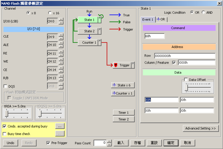The height and width of the screenshot is (149, 223).
Task: Select the Trigger node
Action: click(122, 65)
